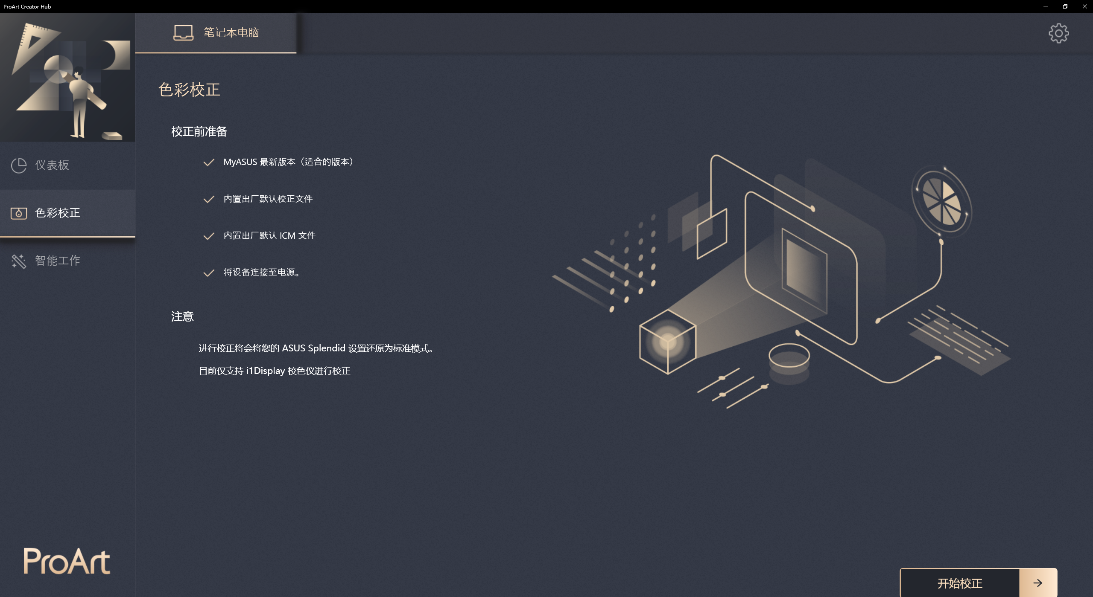Click the laptop icon in the tab
Screen dimensions: 1093x597
[183, 32]
